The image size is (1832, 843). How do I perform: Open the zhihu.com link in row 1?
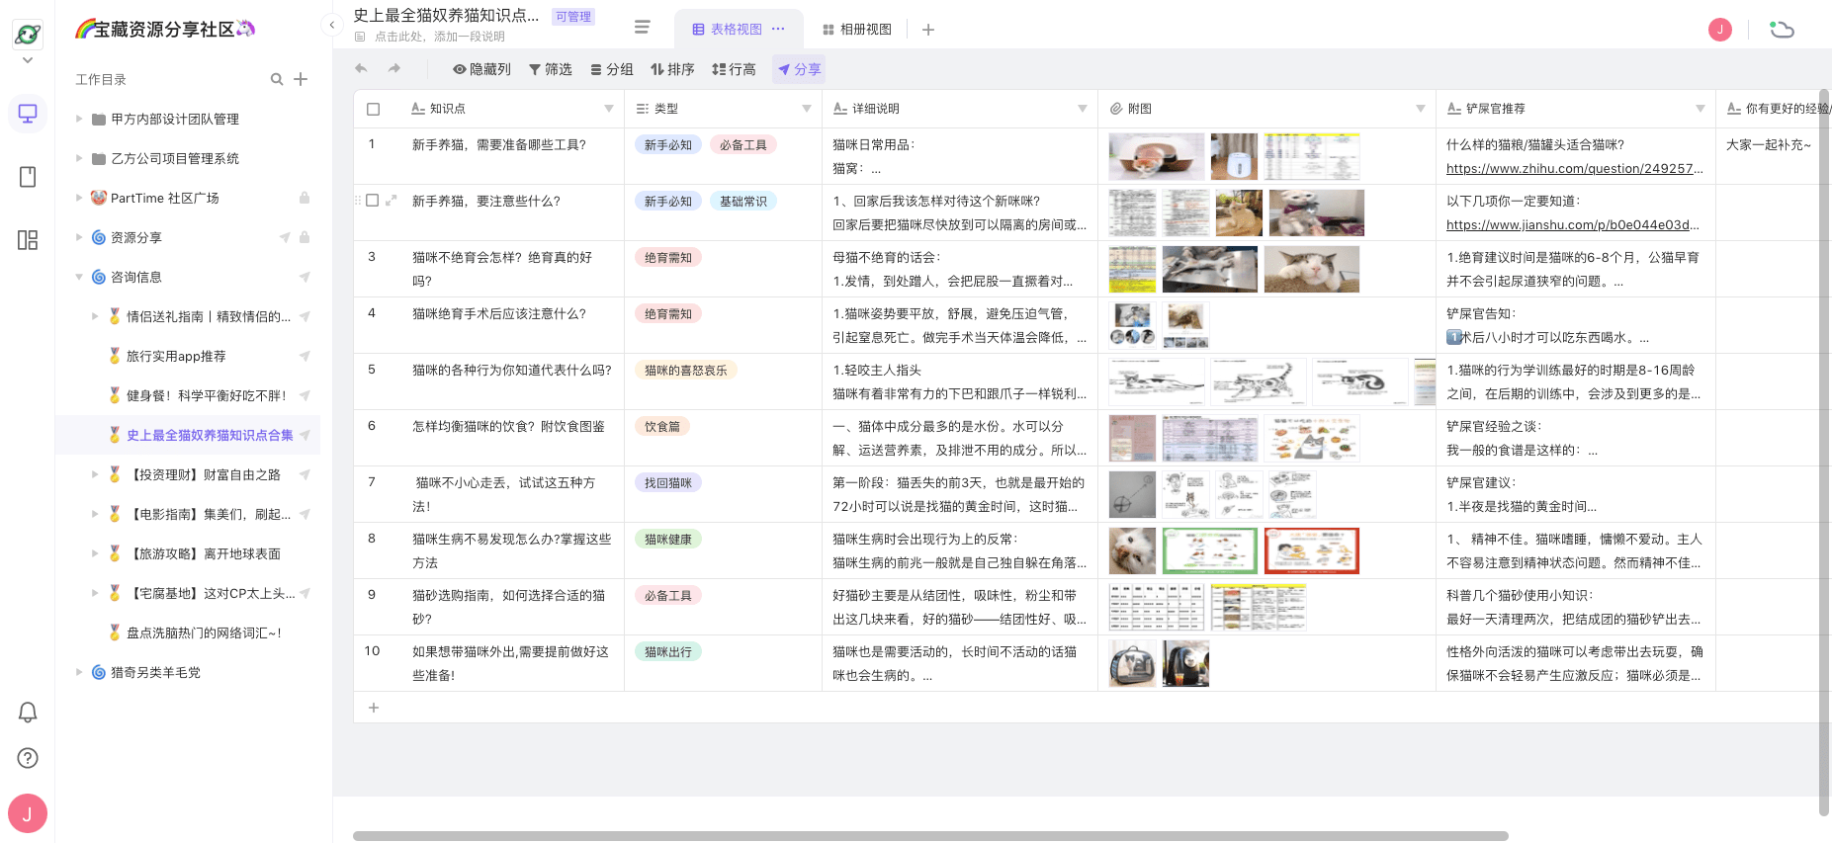1574,169
